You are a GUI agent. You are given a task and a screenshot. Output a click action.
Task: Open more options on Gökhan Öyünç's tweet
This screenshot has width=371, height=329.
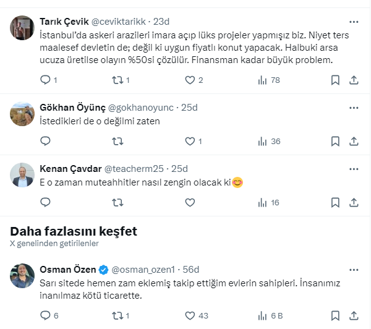[x=353, y=107]
